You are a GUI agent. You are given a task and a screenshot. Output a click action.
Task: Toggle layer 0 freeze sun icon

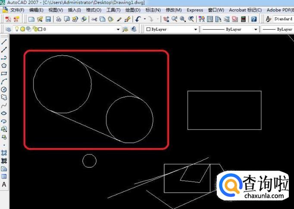click(23, 29)
